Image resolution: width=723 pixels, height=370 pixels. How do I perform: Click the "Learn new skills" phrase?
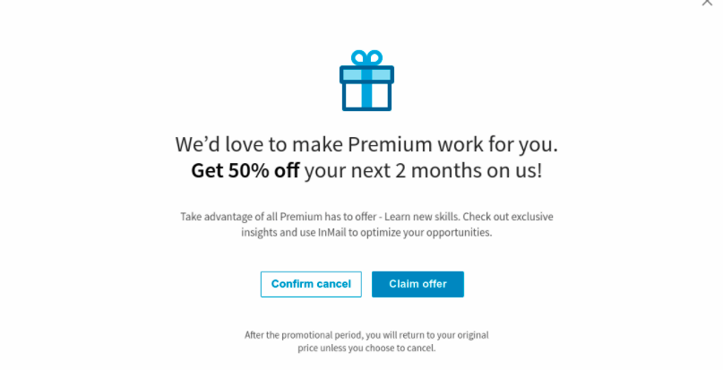pyautogui.click(x=422, y=217)
